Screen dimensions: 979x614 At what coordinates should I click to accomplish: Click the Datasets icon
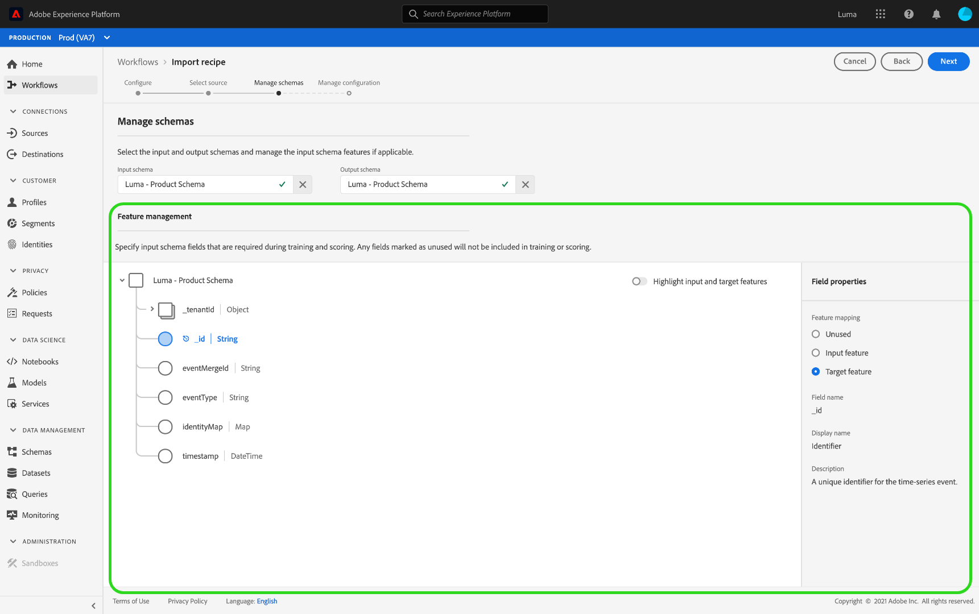[12, 473]
